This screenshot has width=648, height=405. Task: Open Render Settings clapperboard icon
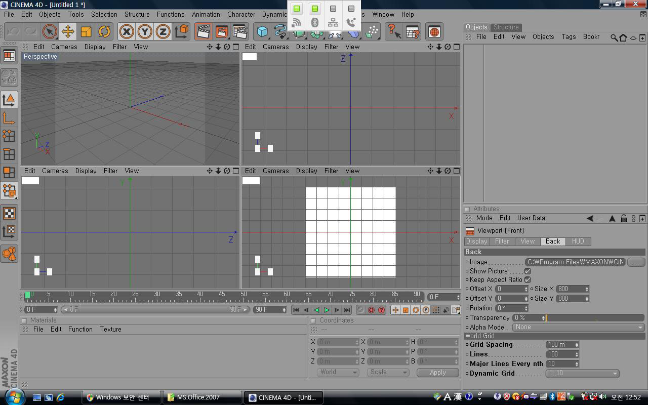pyautogui.click(x=240, y=31)
